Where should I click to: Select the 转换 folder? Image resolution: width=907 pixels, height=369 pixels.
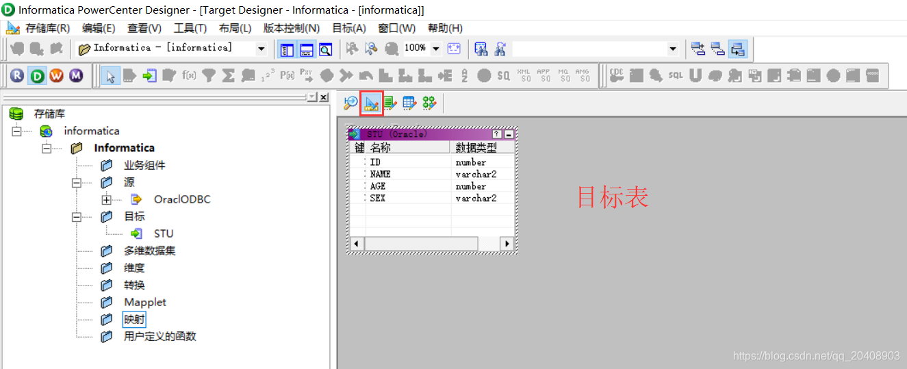pos(134,285)
